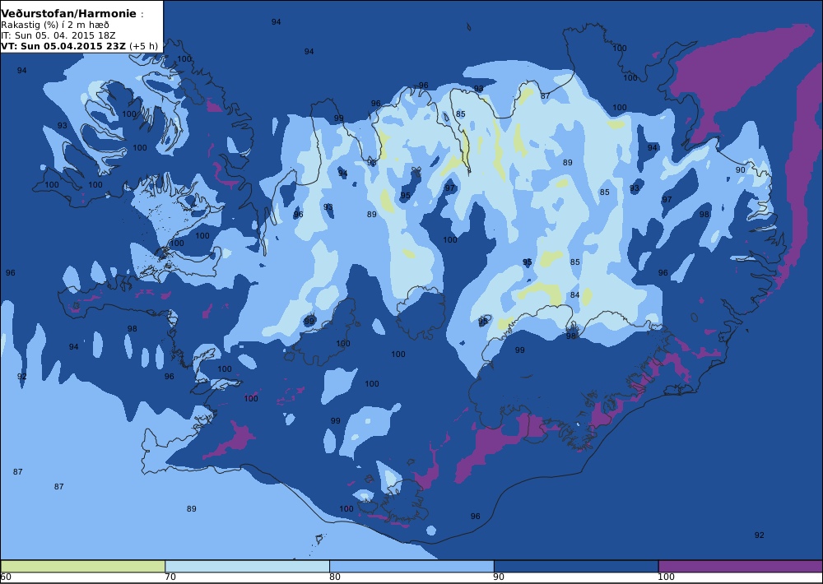The width and height of the screenshot is (823, 584).
Task: Pick the purple above-100 legend swatch
Action: click(x=740, y=566)
